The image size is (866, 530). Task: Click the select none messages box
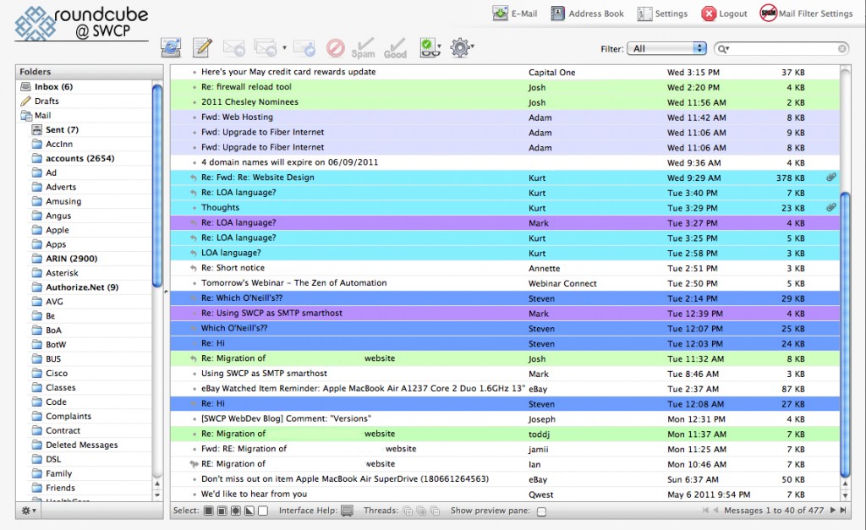coord(263,511)
